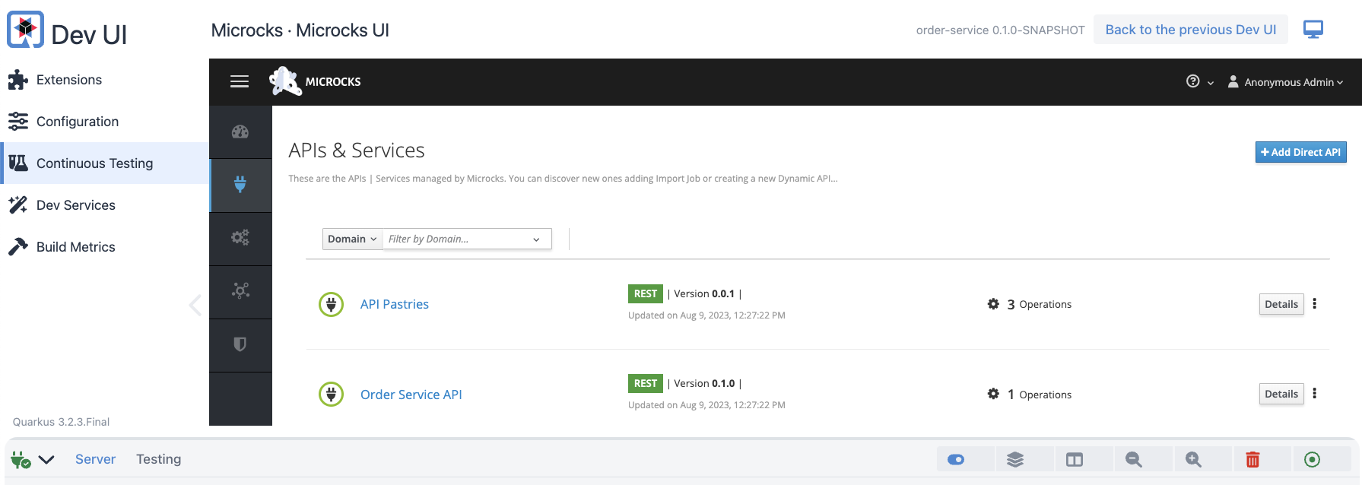
Task: Open the help question mark menu
Action: 1200,81
